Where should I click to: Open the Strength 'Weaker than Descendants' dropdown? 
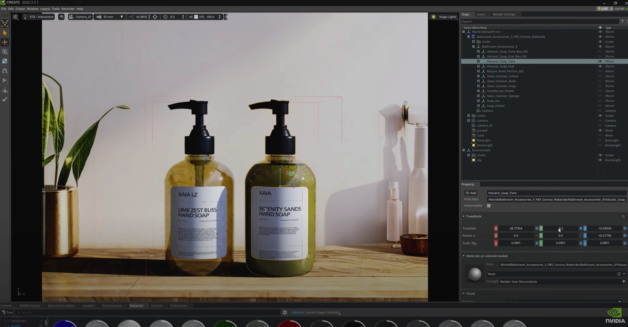coord(623,282)
